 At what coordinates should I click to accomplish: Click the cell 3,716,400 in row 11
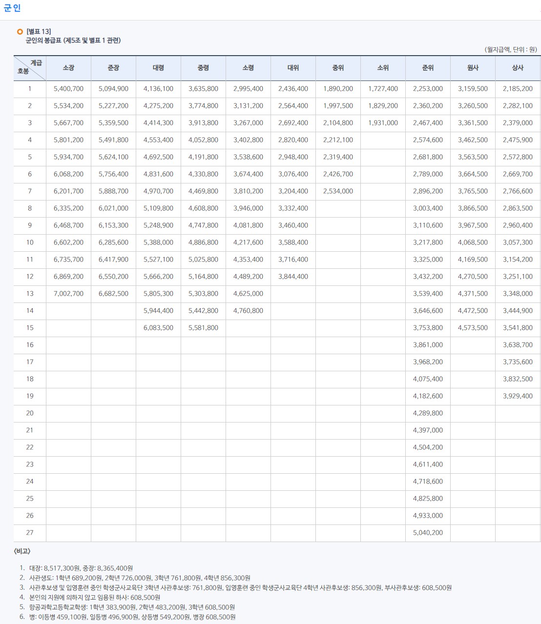tap(293, 260)
